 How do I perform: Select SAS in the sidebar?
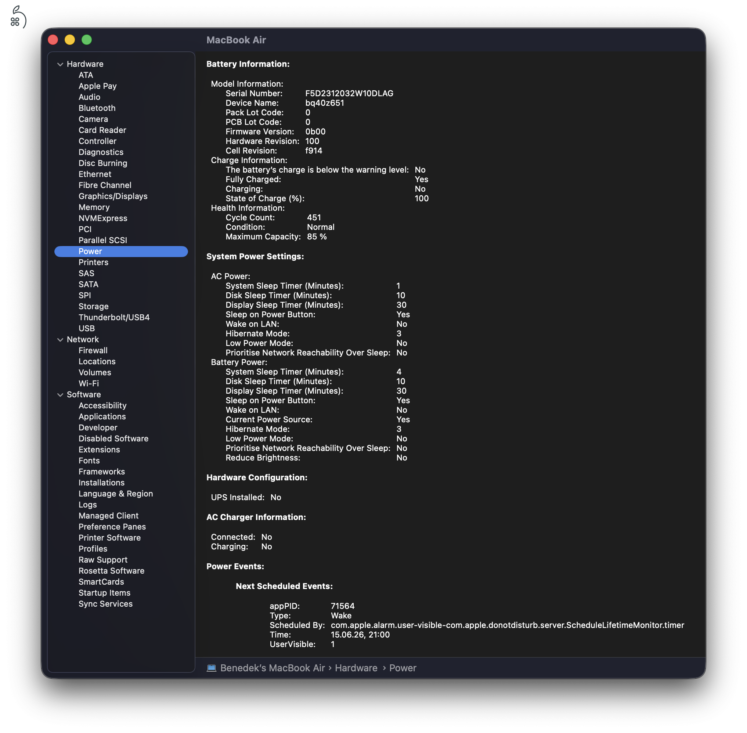(x=86, y=274)
